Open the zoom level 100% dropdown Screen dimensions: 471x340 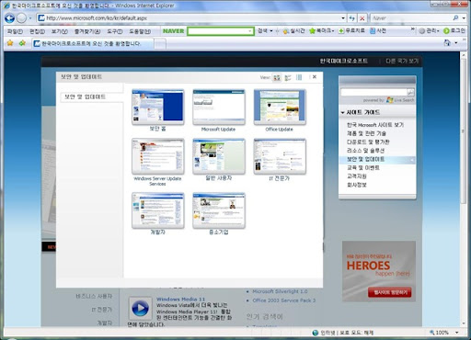[x=457, y=333]
